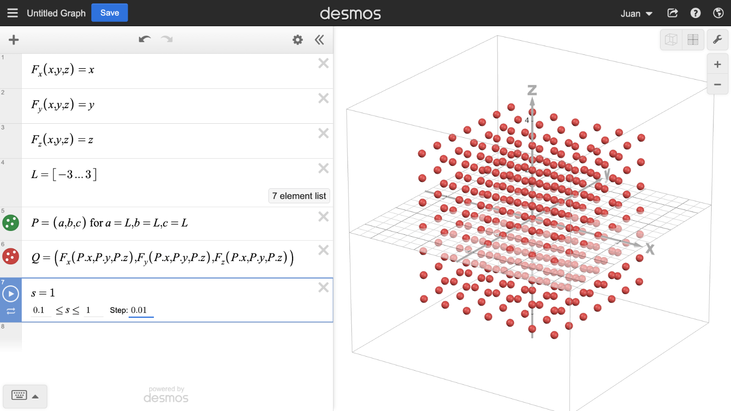Open the Share Graph icon

[x=672, y=13]
